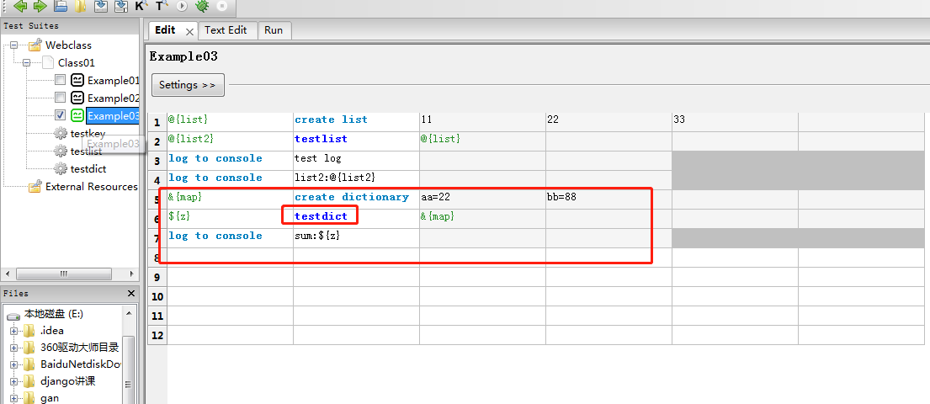This screenshot has height=404, width=930.
Task: Click the Stop test run icon
Action: coord(222,6)
